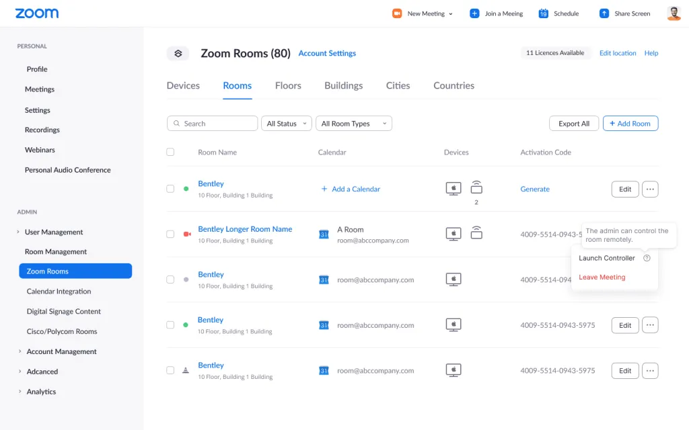Expand Account Management in the sidebar
The image size is (689, 430).
pos(20,351)
